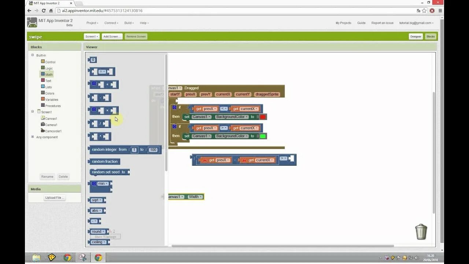This screenshot has width=469, height=264.
Task: Click the Windows taskbar file explorer icon
Action: (x=36, y=257)
